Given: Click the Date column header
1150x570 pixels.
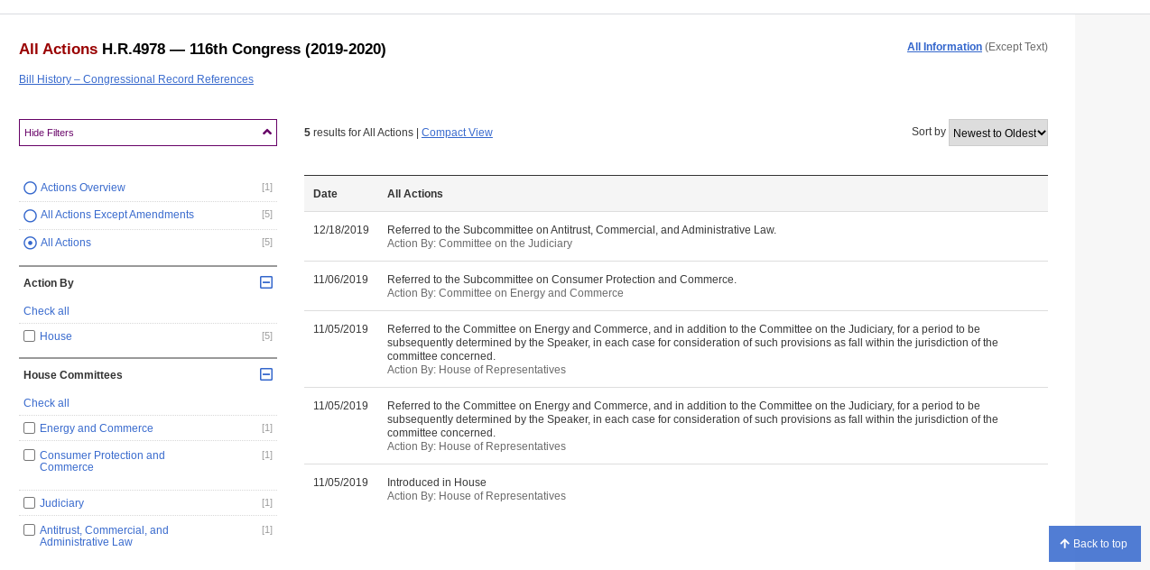Looking at the screenshot, I should click(x=325, y=194).
